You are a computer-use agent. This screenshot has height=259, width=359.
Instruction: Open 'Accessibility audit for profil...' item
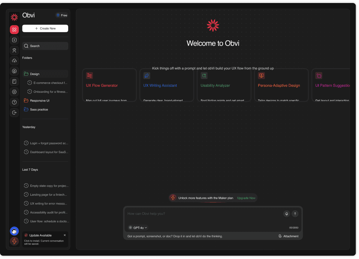(46, 213)
